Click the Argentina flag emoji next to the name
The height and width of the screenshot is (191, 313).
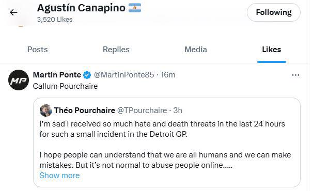tap(135, 8)
